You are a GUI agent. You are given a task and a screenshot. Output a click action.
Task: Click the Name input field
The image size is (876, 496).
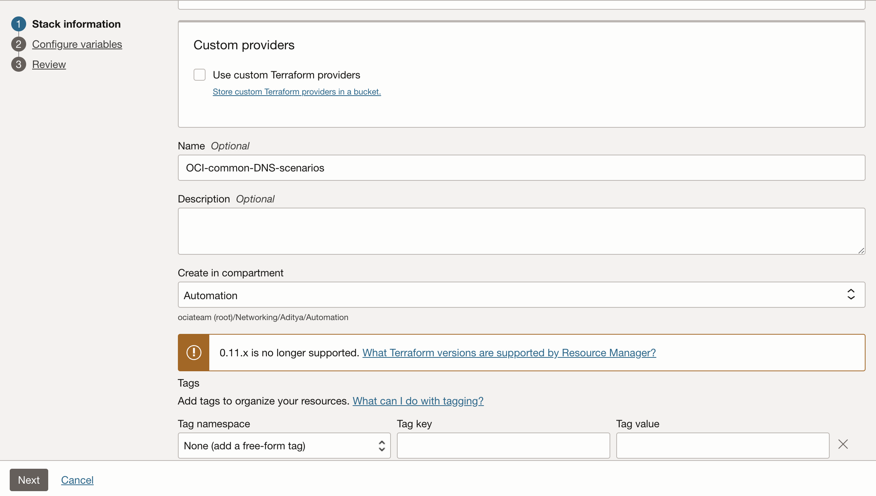coord(521,168)
